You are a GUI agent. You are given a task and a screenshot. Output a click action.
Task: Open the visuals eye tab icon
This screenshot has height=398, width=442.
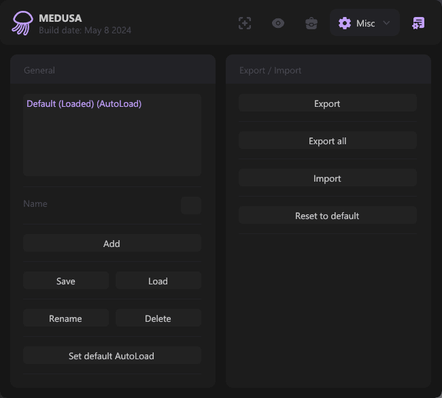pos(278,23)
